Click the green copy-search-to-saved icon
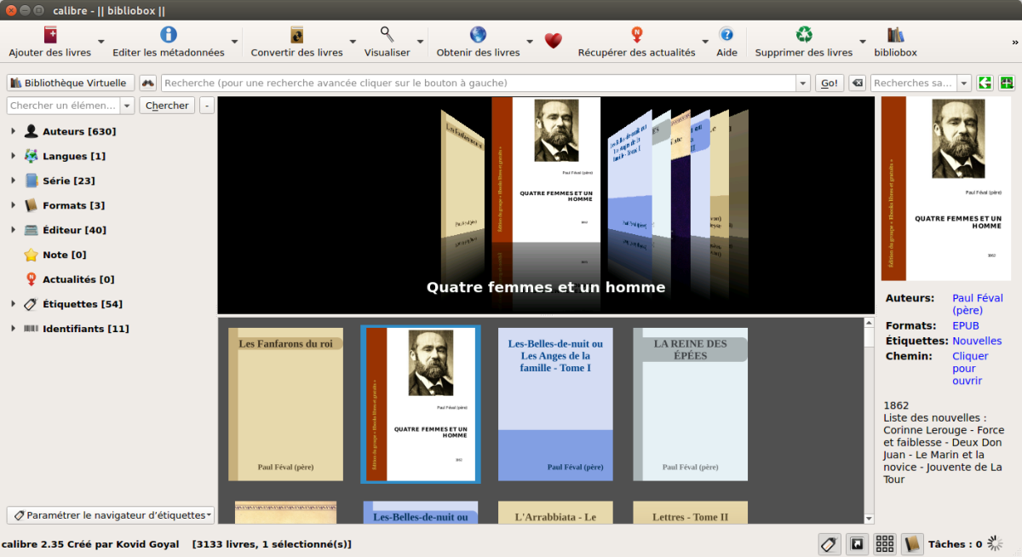This screenshot has width=1022, height=557. pos(985,83)
